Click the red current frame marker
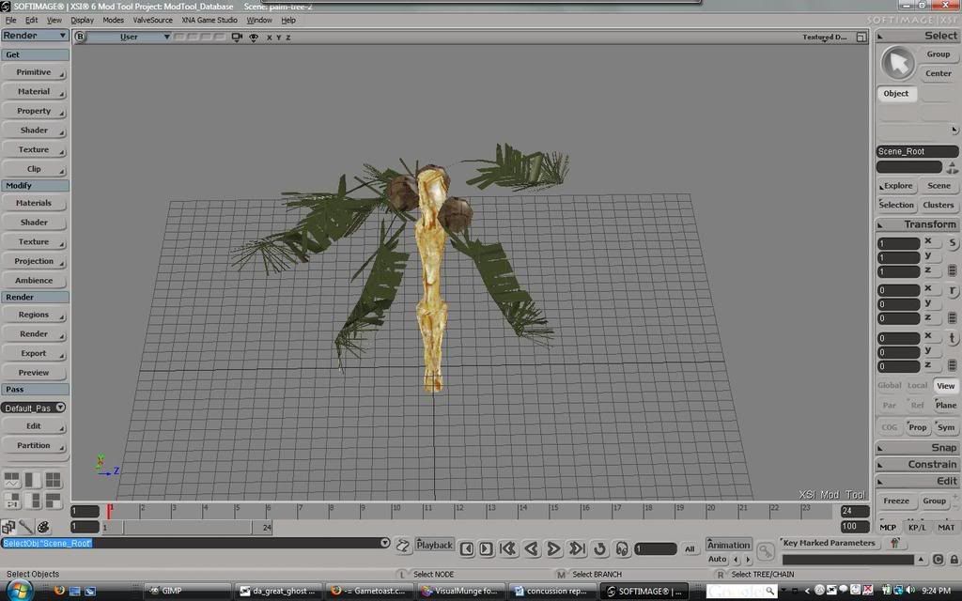The height and width of the screenshot is (601, 962). point(109,511)
